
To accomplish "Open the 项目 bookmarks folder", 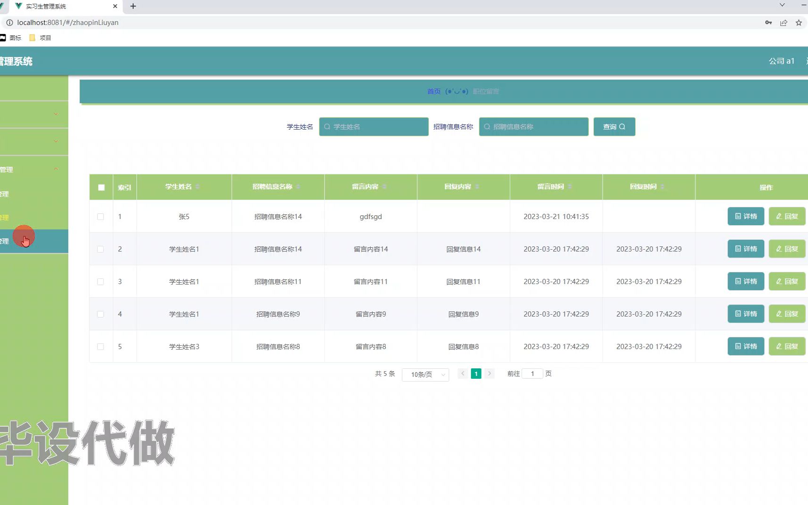I will click(40, 38).
